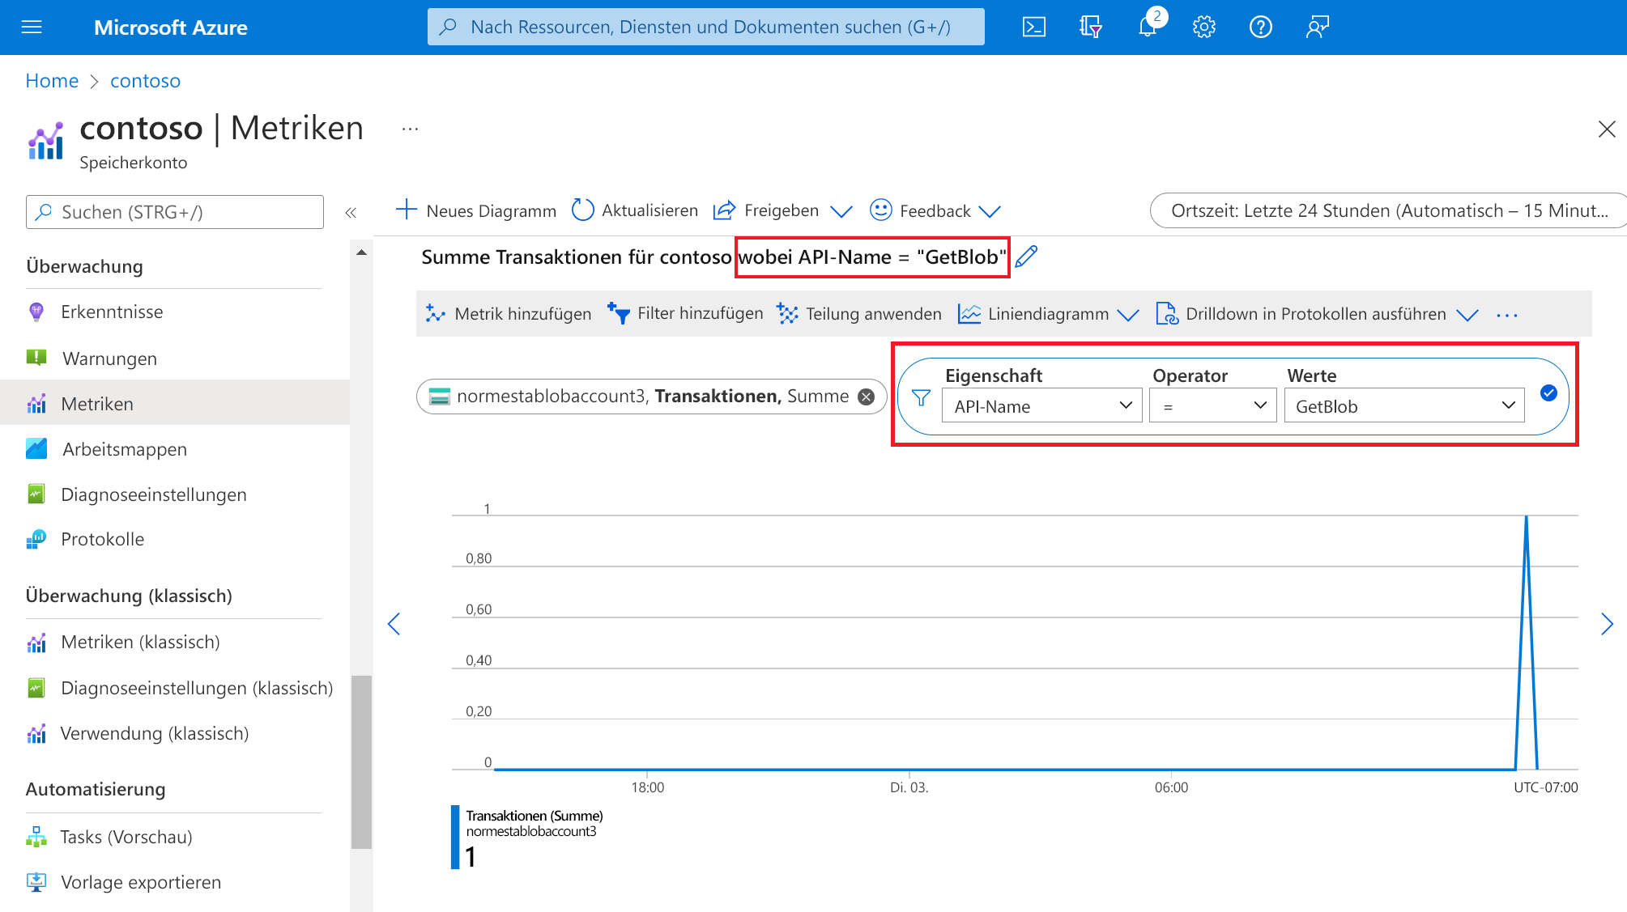Open directory and subscription filter icon
Screen dimensions: 1627x912
pos(1091,28)
